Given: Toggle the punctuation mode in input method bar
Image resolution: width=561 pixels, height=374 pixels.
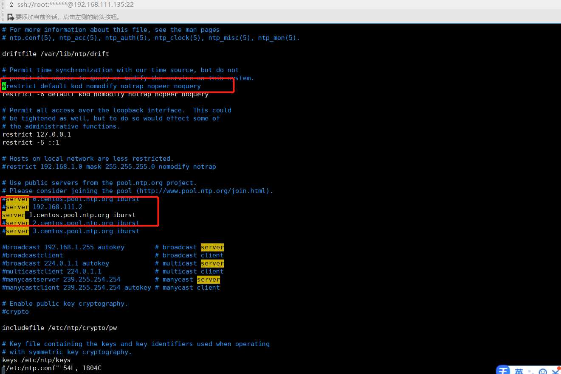Looking at the screenshot, I should coord(531,371).
